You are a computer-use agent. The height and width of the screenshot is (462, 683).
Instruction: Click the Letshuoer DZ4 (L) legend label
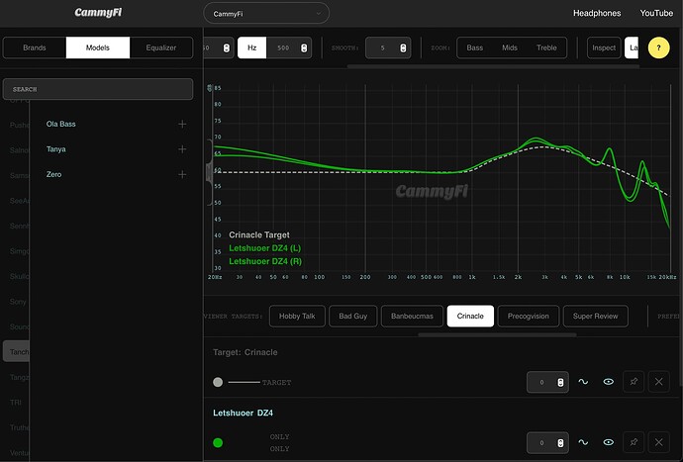265,248
